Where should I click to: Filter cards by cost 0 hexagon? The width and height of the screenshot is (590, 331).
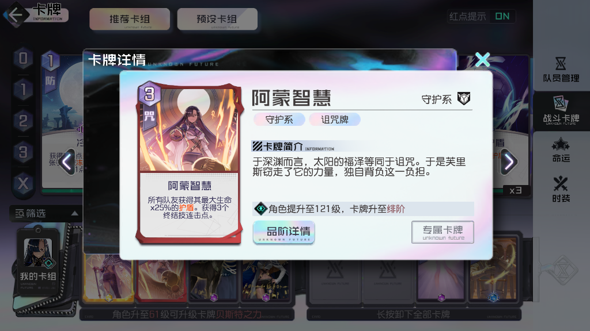pos(23,59)
